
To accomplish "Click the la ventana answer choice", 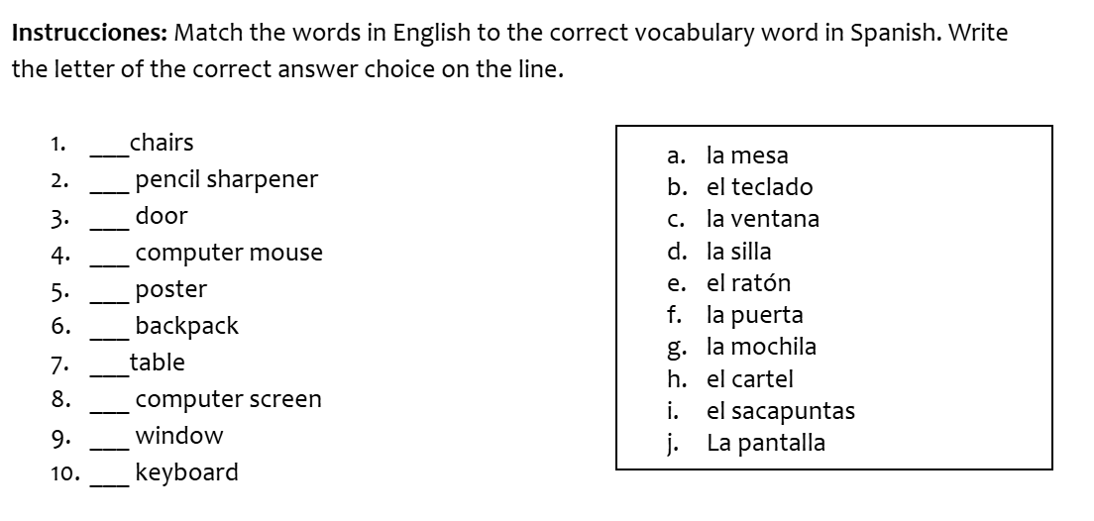I will point(762,219).
